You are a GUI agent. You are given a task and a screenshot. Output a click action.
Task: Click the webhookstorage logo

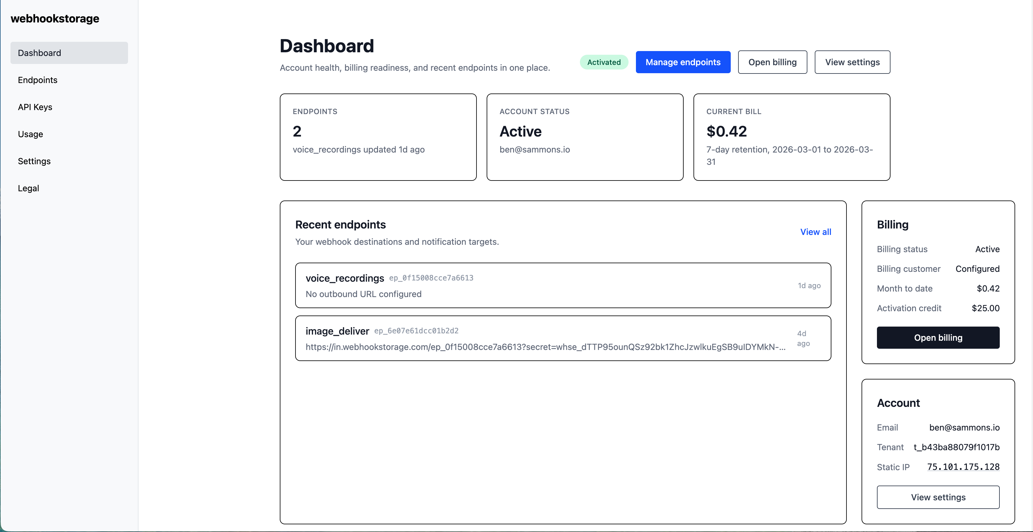click(x=54, y=18)
